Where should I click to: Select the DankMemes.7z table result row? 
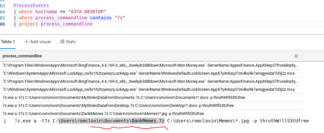[103, 113]
